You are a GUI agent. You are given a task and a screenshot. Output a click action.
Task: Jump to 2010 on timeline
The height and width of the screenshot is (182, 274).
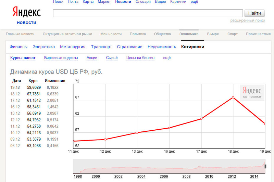click(209, 177)
